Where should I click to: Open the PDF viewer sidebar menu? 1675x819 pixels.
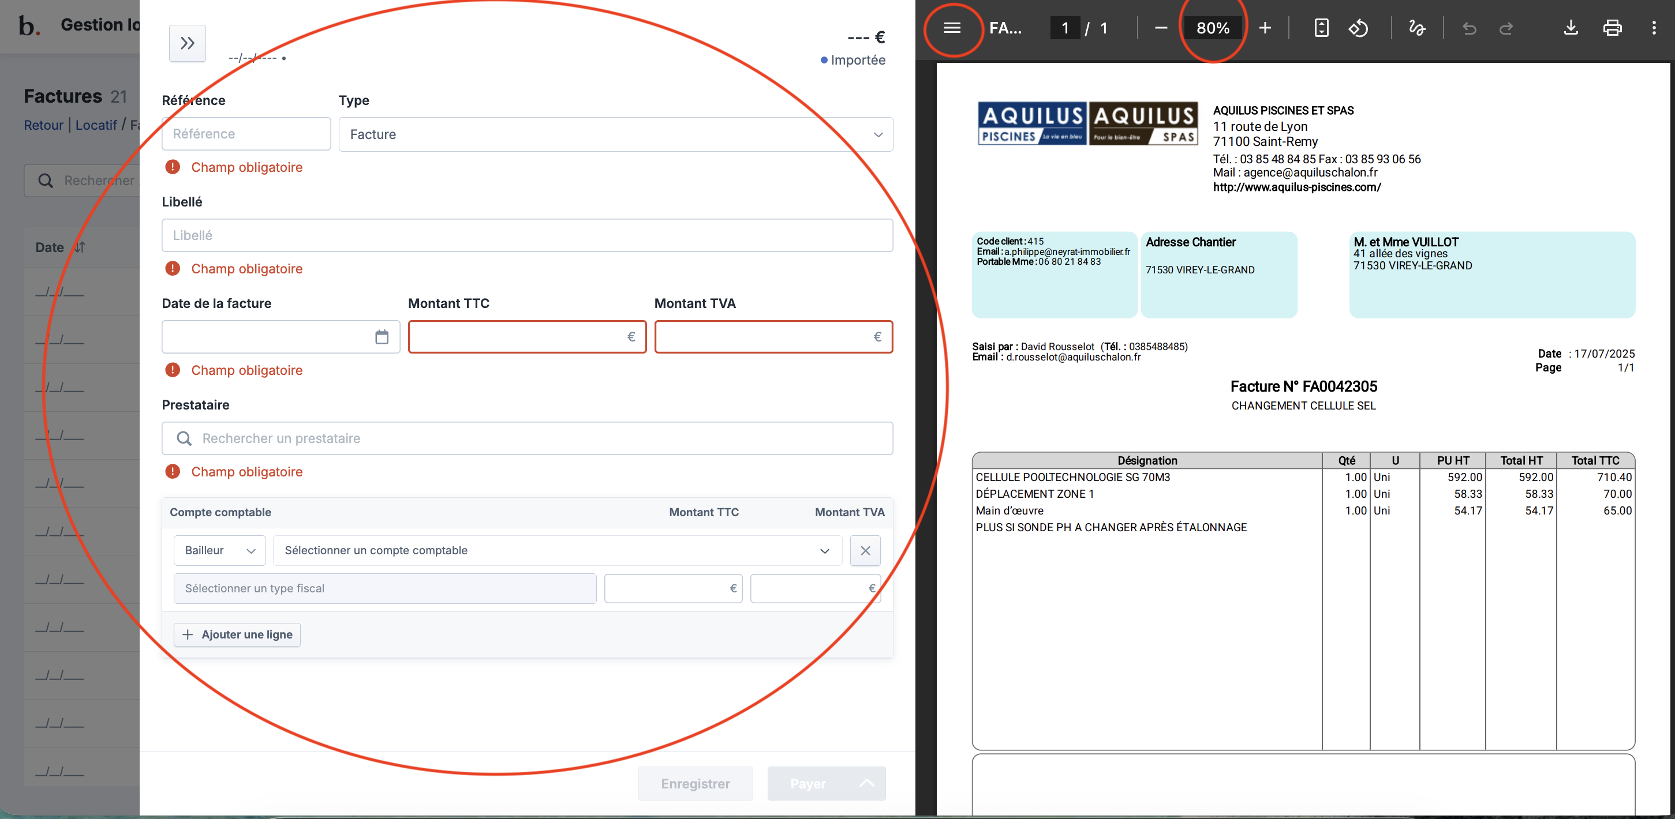pos(952,28)
